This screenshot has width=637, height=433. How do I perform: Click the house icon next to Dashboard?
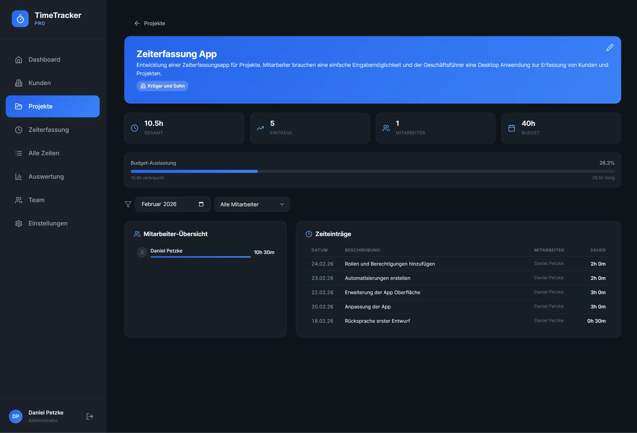(19, 60)
